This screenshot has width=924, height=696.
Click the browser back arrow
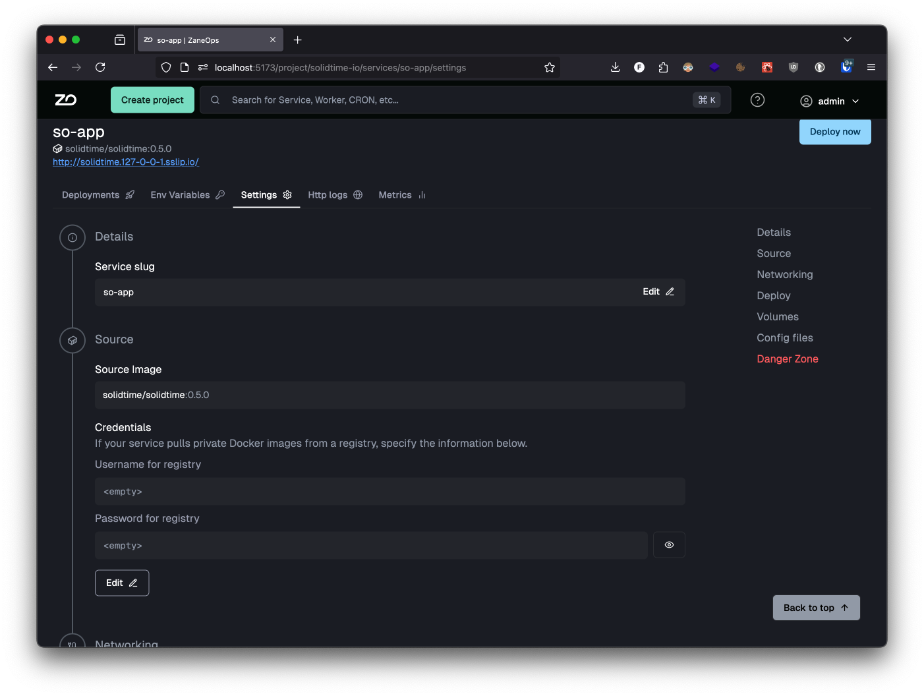pyautogui.click(x=53, y=67)
